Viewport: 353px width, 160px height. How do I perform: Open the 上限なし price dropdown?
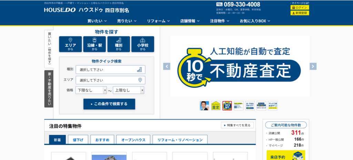point(129,90)
